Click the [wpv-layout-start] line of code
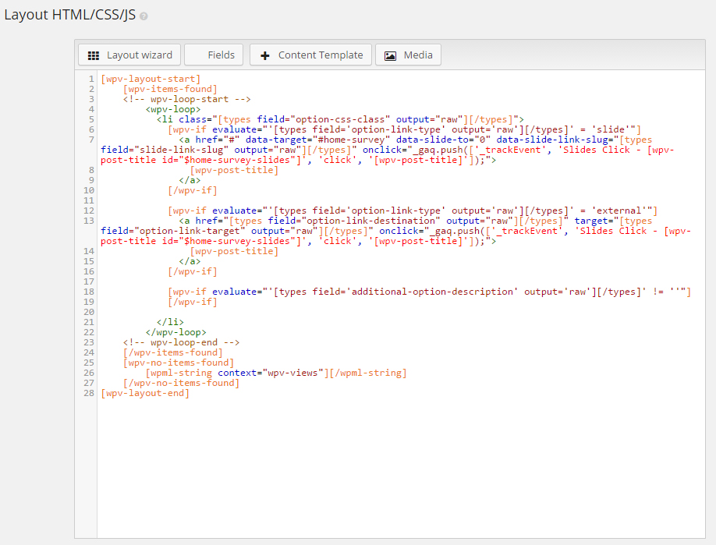716x545 pixels. [x=151, y=79]
